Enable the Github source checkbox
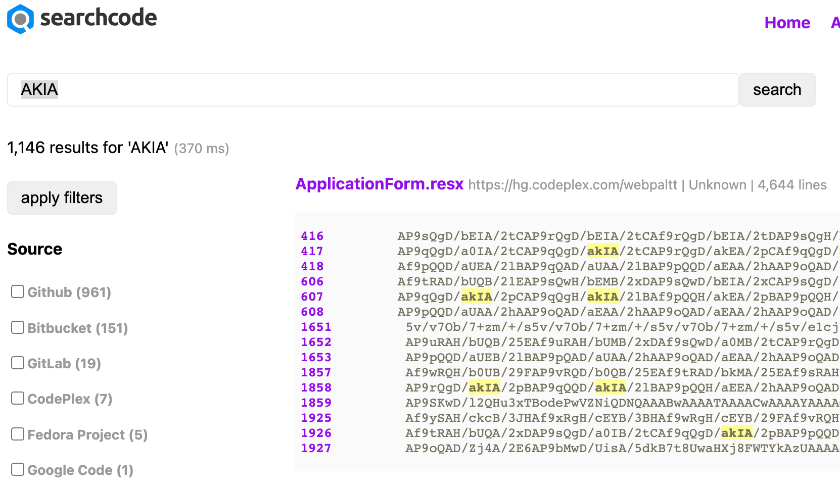Screen dimensions: 840x489 click(x=18, y=292)
